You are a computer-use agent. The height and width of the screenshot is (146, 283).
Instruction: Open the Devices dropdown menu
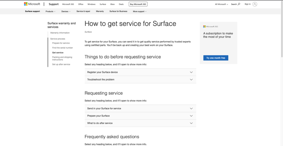coord(66,11)
